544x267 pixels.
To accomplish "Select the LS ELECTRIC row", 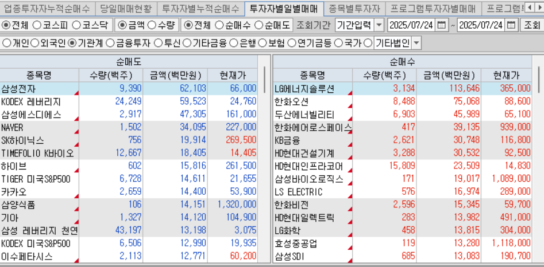I will 403,191.
